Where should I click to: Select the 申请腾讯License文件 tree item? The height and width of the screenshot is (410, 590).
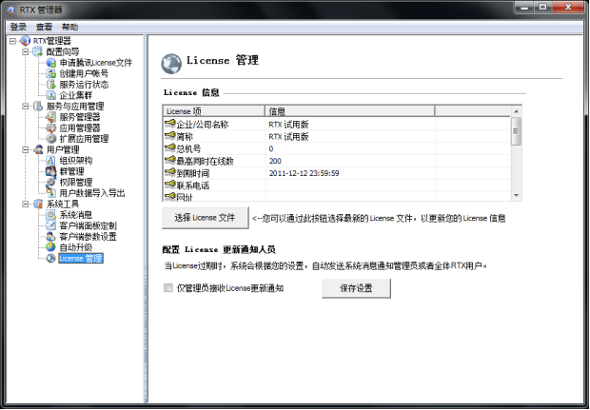96,63
